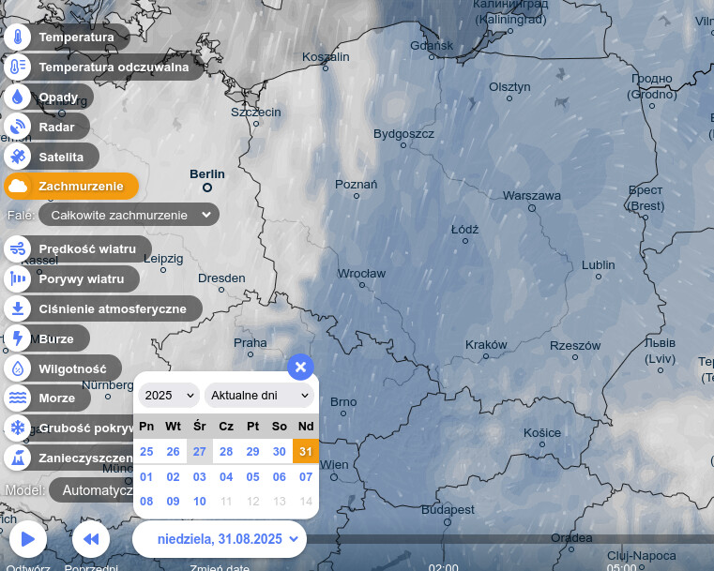Select the Opady raindrop icon
The image size is (714, 571).
[18, 97]
